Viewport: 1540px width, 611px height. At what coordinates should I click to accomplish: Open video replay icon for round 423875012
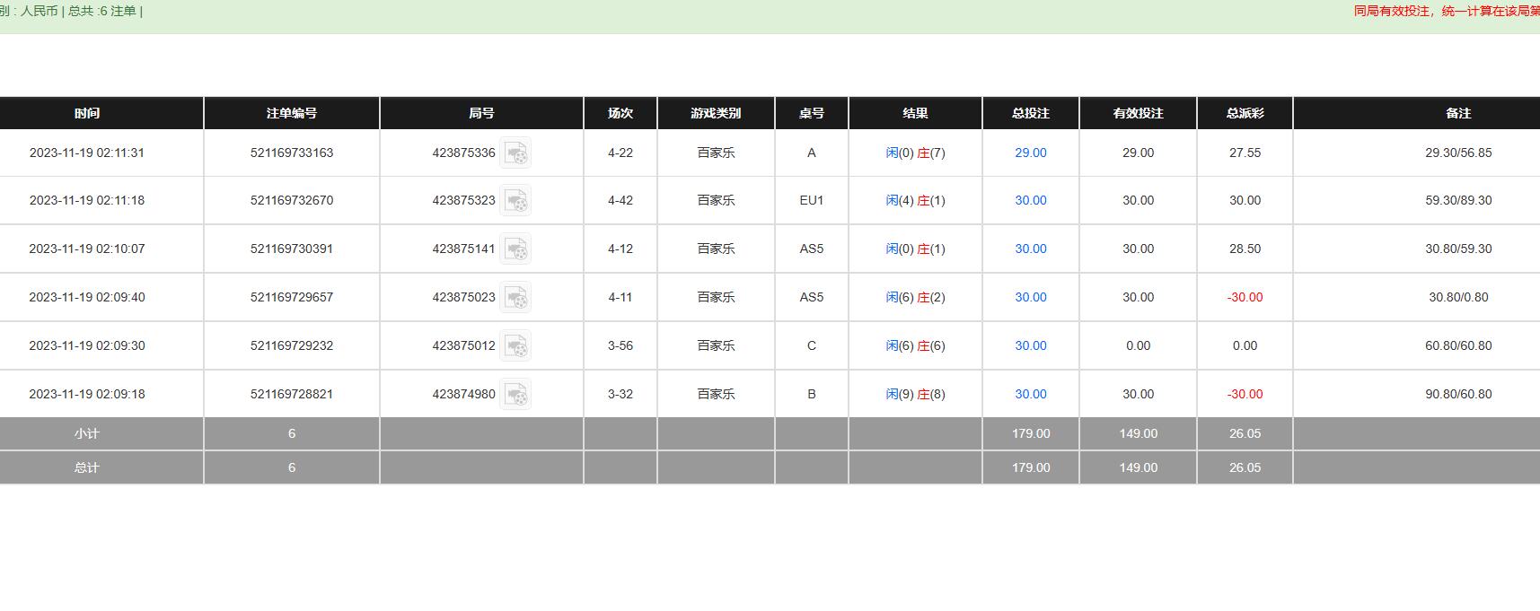click(515, 346)
